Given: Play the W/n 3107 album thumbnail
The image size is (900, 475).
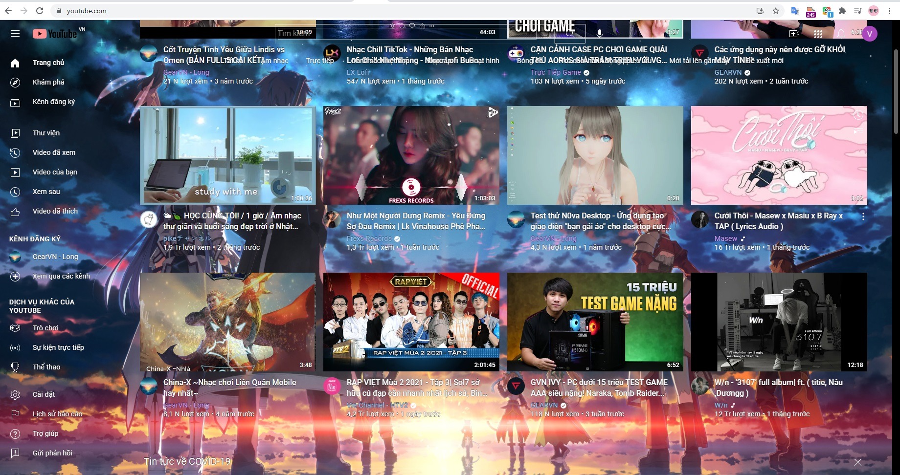Looking at the screenshot, I should pyautogui.click(x=779, y=322).
